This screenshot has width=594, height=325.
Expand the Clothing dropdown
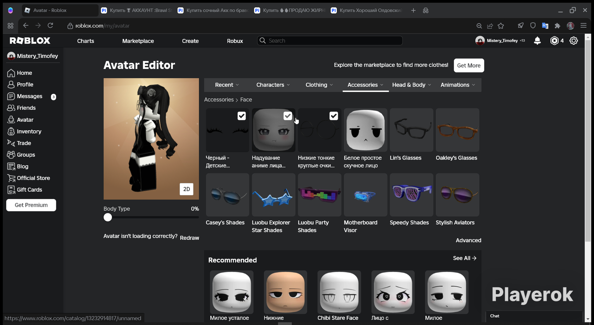tap(319, 85)
